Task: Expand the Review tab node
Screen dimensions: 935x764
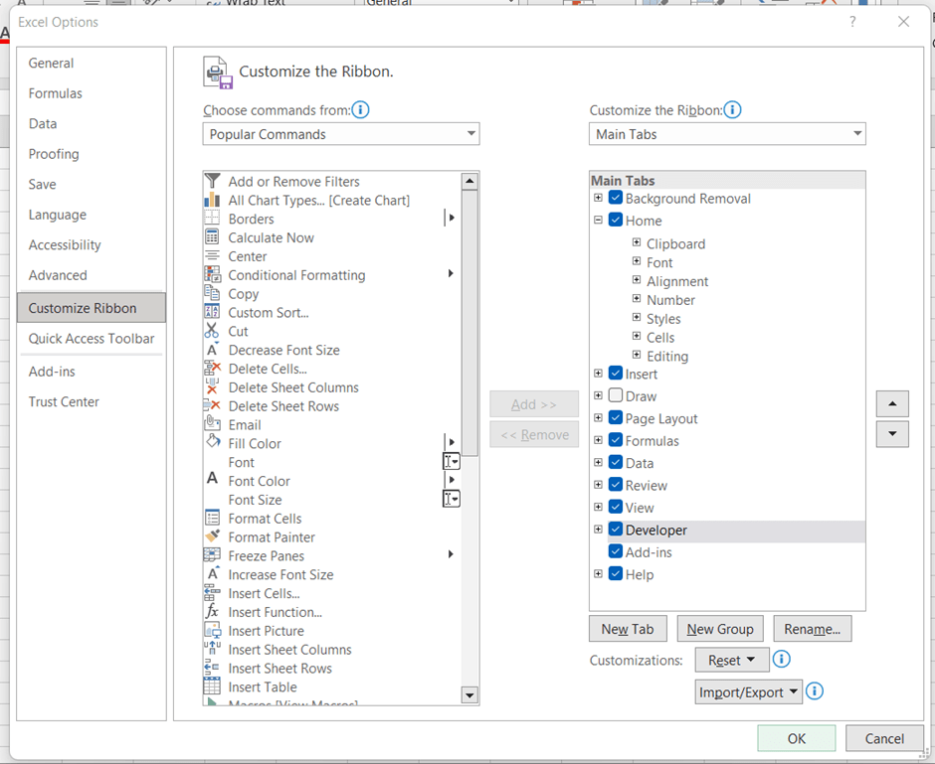Action: pos(598,485)
